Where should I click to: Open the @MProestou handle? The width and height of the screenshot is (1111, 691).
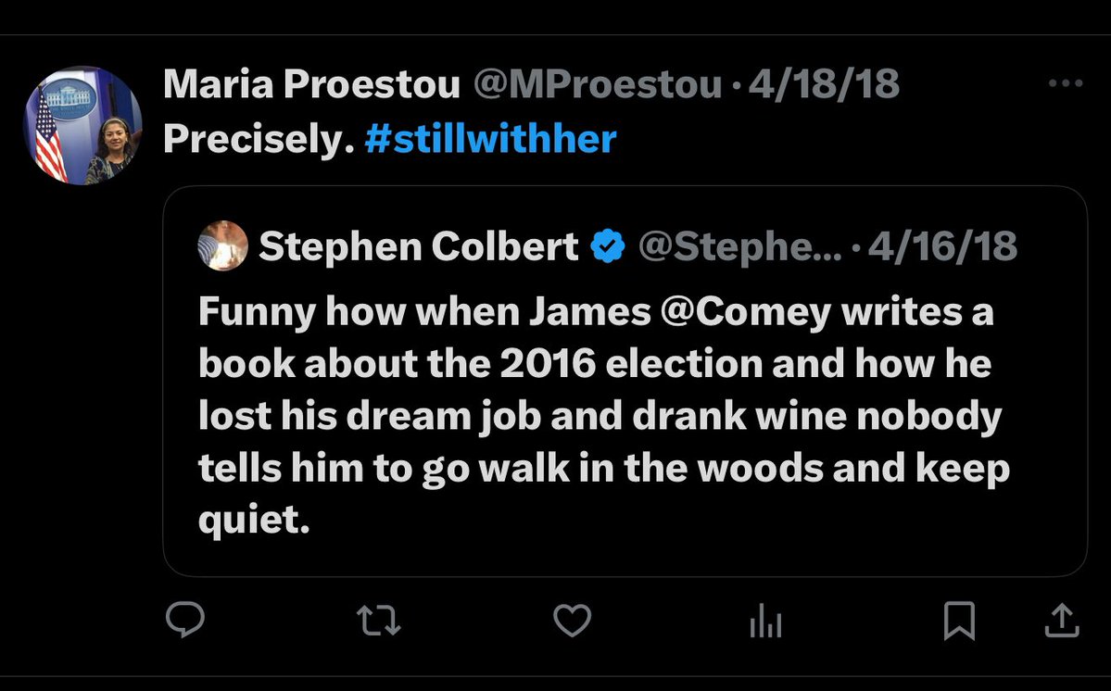(598, 85)
